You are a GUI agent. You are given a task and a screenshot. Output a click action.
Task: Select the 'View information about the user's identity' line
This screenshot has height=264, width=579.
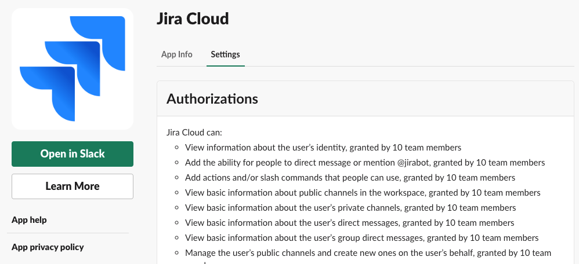point(323,148)
